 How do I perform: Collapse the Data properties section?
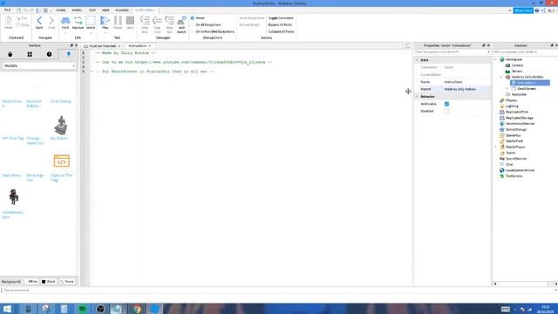pyautogui.click(x=417, y=60)
